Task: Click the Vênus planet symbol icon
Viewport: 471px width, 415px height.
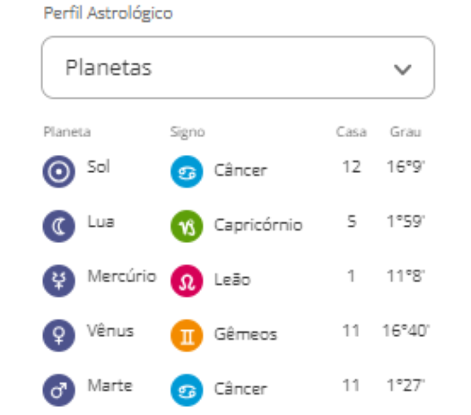Action: [58, 336]
